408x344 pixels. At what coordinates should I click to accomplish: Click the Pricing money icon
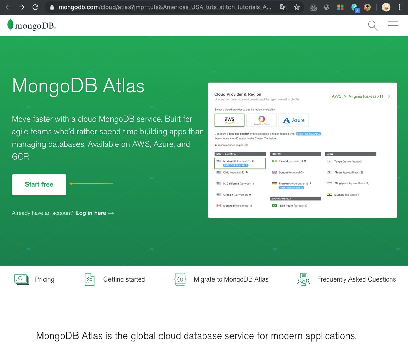pyautogui.click(x=21, y=279)
